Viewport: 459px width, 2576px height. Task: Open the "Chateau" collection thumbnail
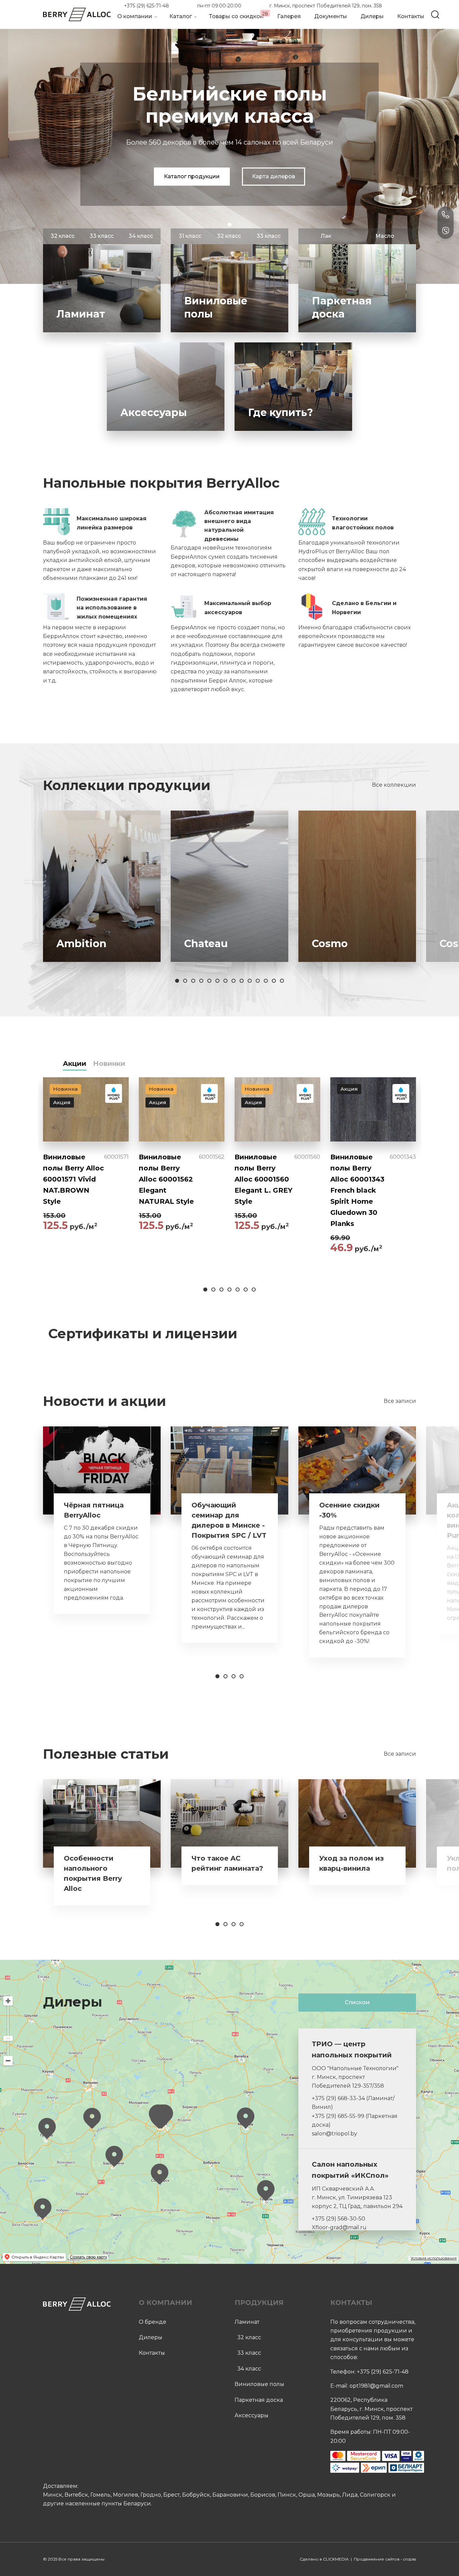point(229,886)
